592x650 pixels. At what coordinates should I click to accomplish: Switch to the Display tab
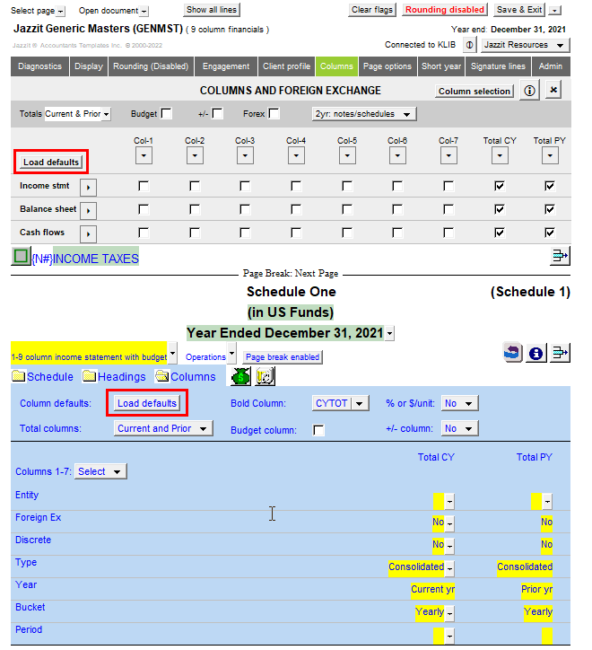tap(89, 66)
